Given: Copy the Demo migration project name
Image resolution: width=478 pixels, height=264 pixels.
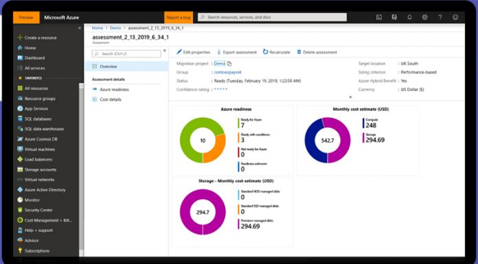Looking at the screenshot, I should pos(229,64).
